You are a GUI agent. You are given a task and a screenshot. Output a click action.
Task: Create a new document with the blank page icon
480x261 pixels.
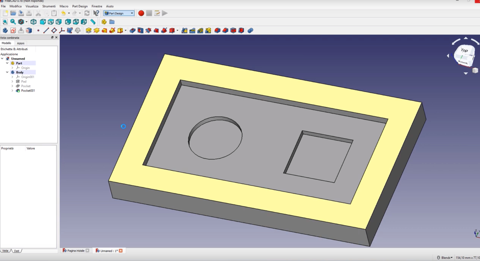coord(5,13)
